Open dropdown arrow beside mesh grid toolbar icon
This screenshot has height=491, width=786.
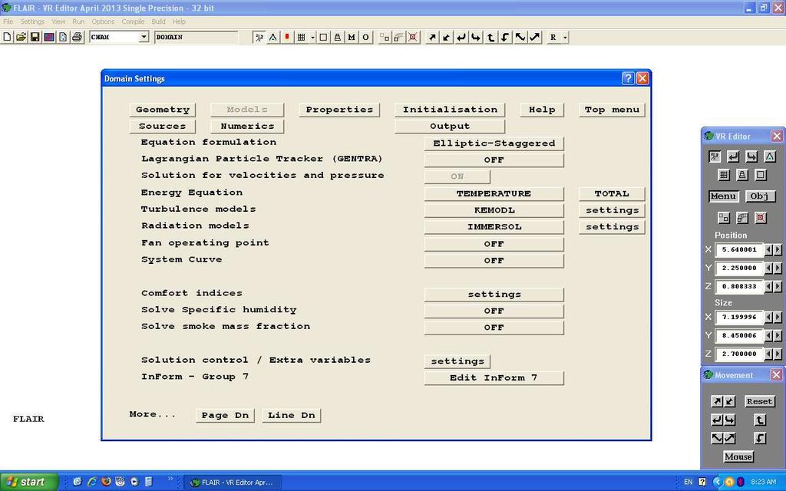pos(313,37)
